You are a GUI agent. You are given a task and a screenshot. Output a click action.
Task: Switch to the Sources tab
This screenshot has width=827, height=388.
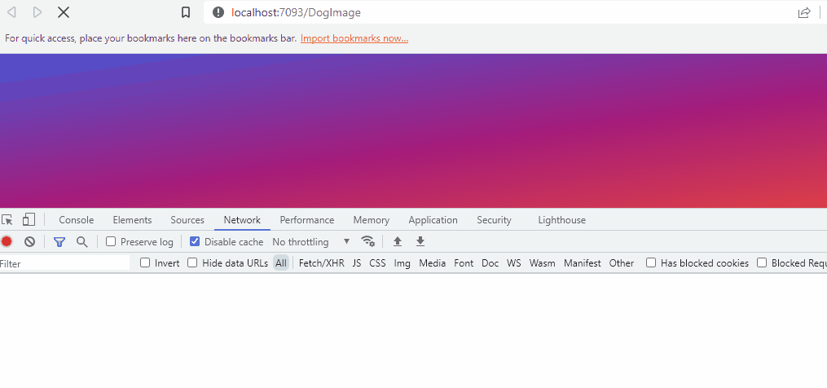(187, 220)
